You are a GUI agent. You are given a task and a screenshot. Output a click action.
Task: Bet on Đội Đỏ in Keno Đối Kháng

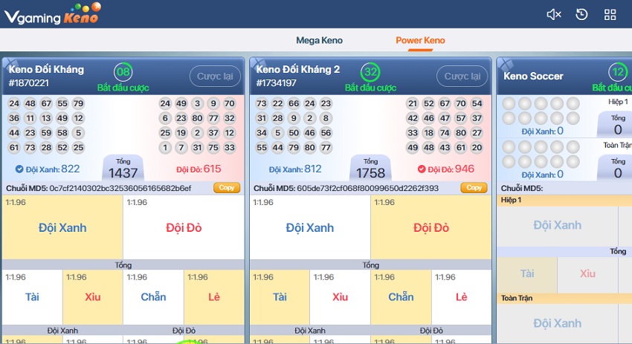point(184,227)
